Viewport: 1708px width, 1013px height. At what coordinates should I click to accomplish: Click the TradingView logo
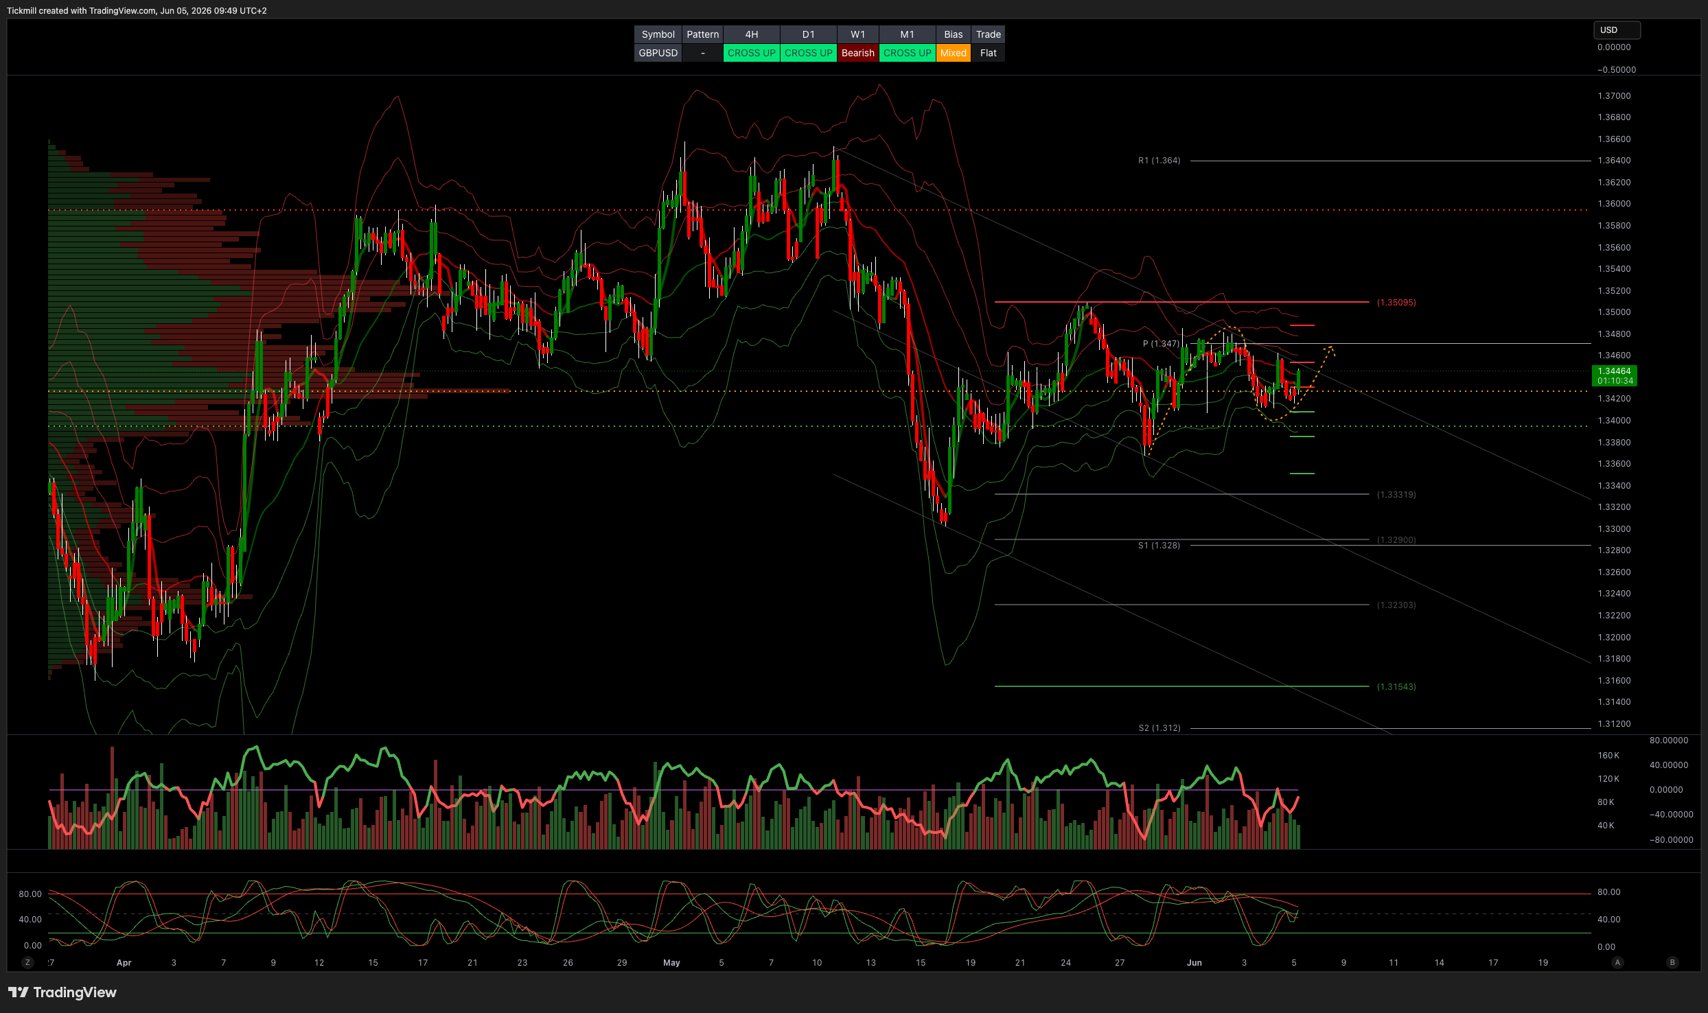tap(62, 992)
